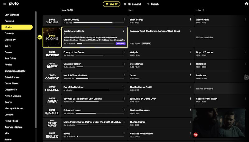Click Eye of the Beholder progress bar

click(99, 90)
